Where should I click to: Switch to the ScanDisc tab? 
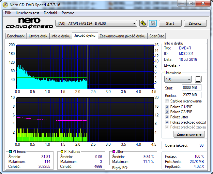[x=157, y=36]
